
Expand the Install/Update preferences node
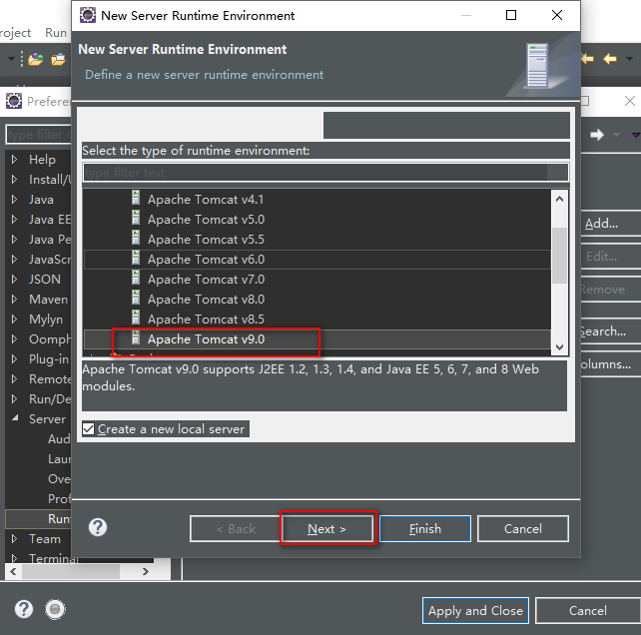pos(14,179)
